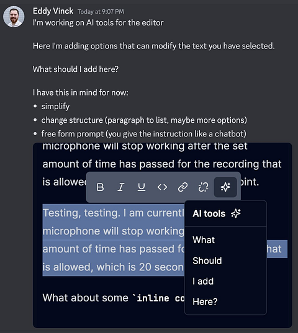Click sparkle icon beside AI tools heading

point(236,213)
